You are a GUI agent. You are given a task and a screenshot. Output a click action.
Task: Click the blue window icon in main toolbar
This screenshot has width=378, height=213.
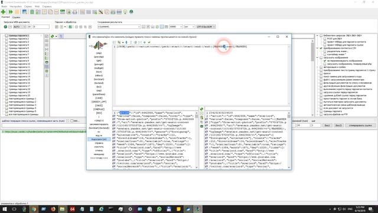(24, 12)
